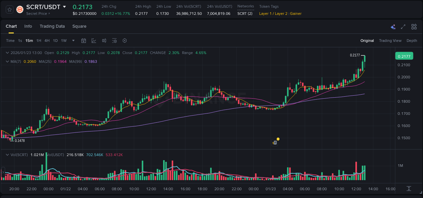Collapse the MA indicator row chevron

click(x=7, y=61)
